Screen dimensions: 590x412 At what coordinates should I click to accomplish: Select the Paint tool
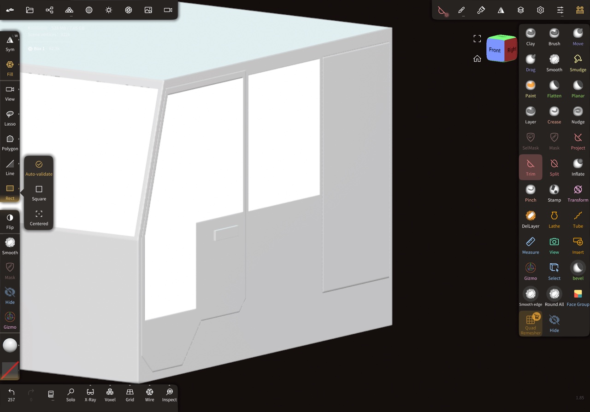531,89
